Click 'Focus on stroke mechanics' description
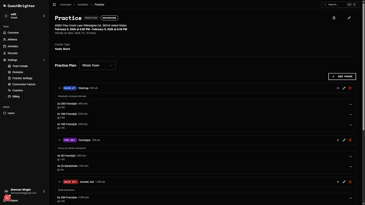 click(72, 148)
